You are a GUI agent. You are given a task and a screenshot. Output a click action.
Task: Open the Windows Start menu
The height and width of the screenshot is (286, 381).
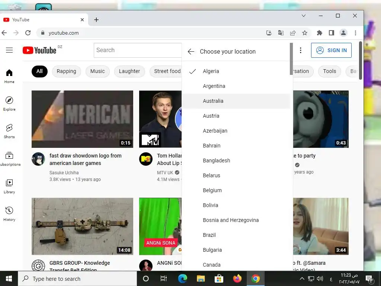pyautogui.click(x=9, y=279)
